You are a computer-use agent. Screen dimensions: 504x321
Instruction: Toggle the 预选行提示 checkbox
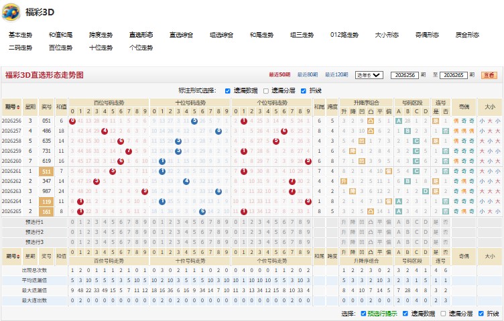tap(363, 313)
